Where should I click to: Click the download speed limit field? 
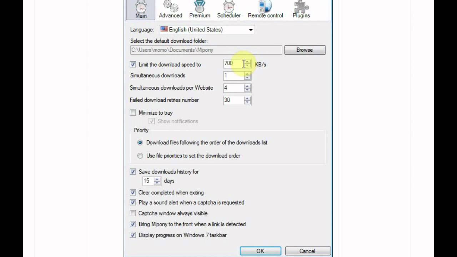(234, 64)
